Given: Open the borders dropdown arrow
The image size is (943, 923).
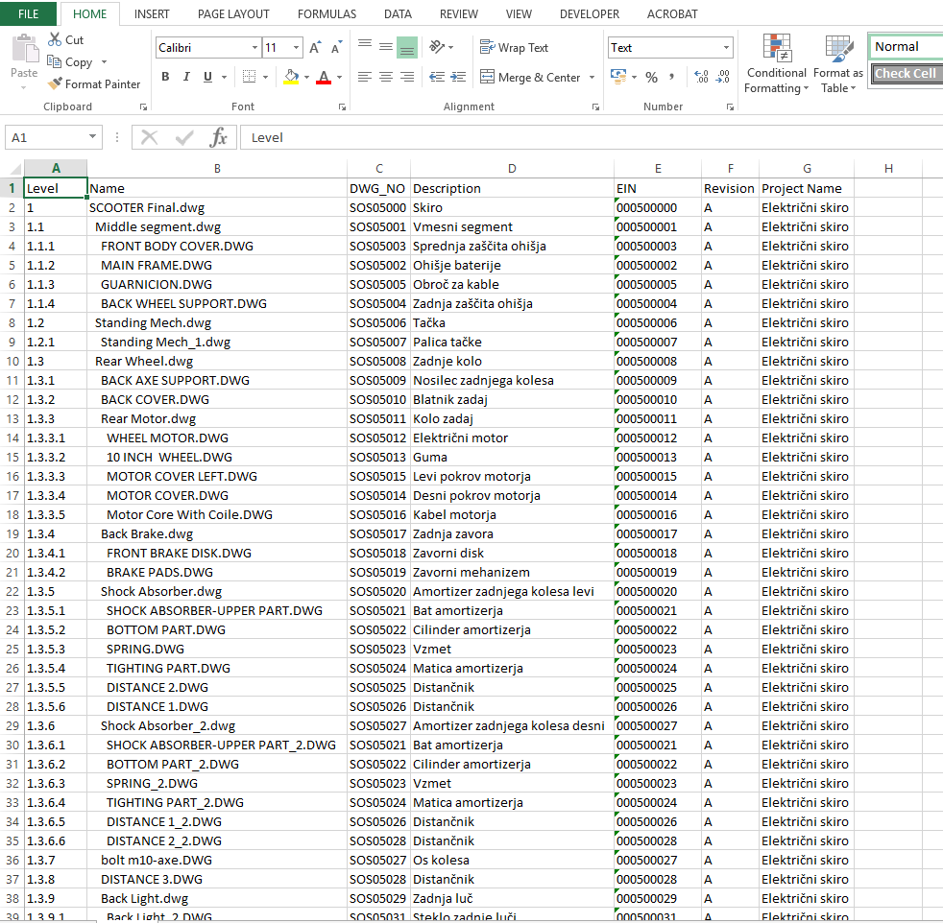Looking at the screenshot, I should (265, 77).
